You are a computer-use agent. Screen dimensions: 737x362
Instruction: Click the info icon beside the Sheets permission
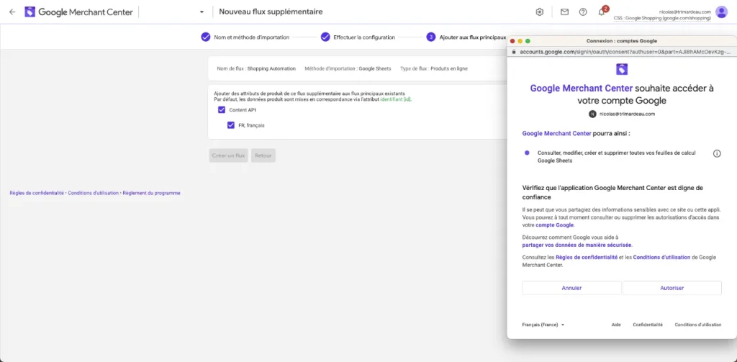(x=717, y=154)
